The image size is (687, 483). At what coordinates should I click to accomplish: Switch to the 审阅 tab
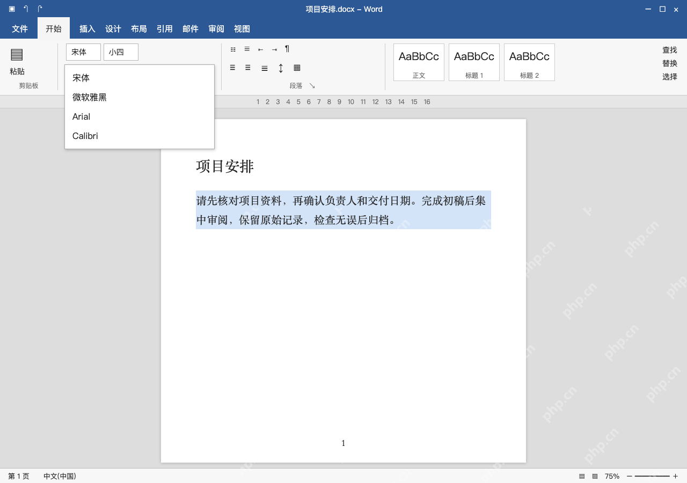pyautogui.click(x=216, y=29)
